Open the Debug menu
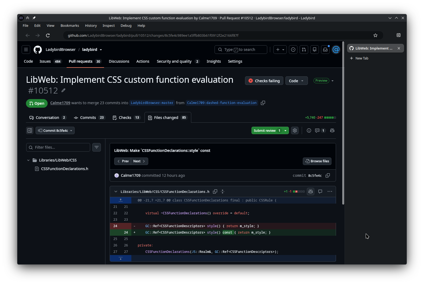This screenshot has height=285, width=424. pos(126,26)
